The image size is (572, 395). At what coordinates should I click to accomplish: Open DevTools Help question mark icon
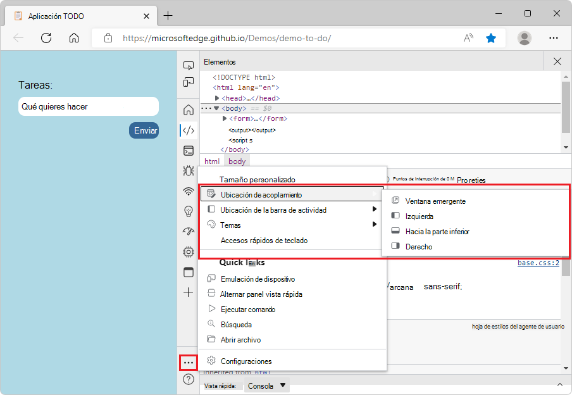coord(188,379)
